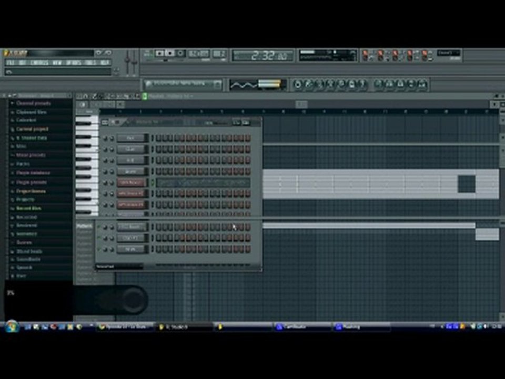Click the Kick channel button
This screenshot has width=505, height=379.
pos(131,138)
